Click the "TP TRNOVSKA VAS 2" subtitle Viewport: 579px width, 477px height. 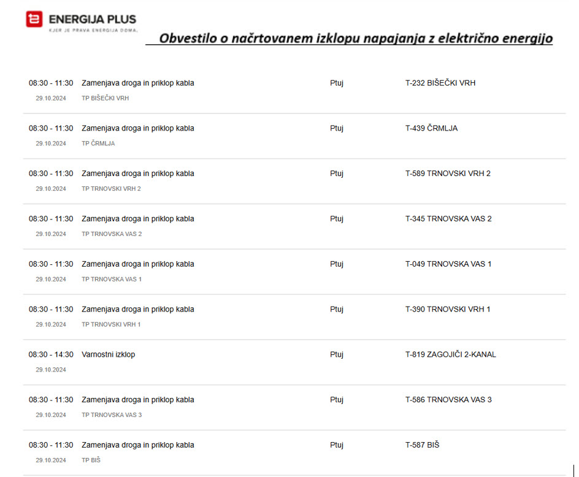pyautogui.click(x=112, y=234)
